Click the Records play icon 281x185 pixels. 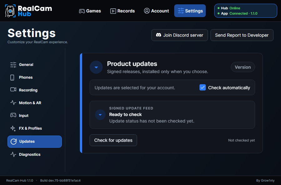click(113, 11)
